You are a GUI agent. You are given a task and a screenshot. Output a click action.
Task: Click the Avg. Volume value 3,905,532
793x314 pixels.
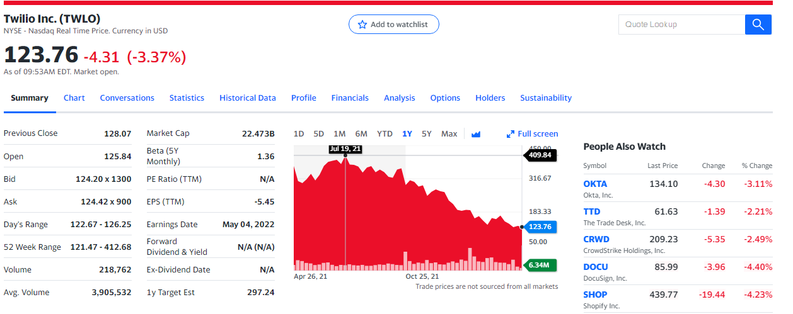point(112,293)
